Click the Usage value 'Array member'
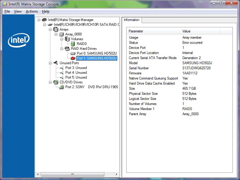This screenshot has width=240, height=180. (x=192, y=37)
